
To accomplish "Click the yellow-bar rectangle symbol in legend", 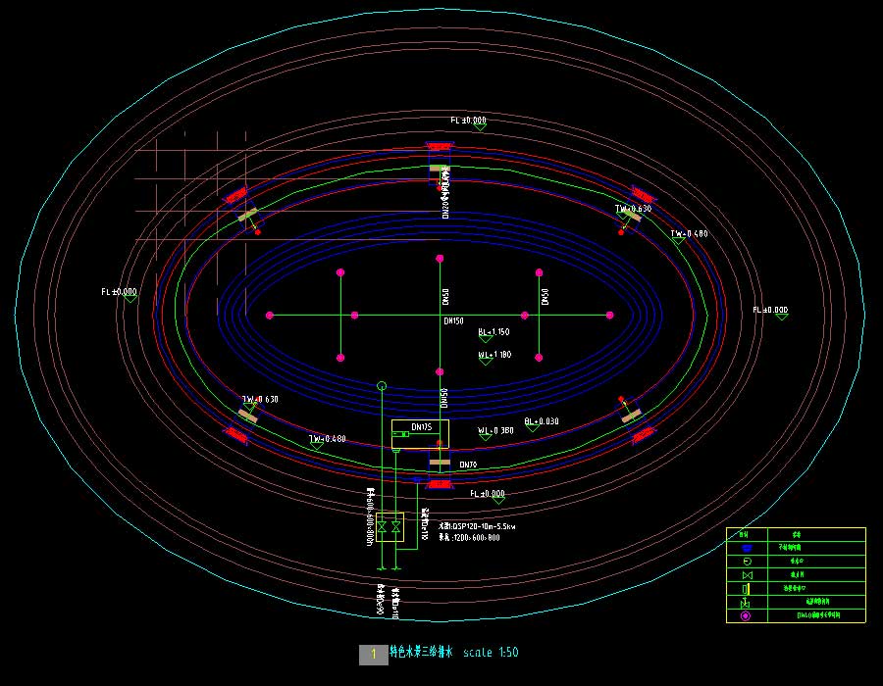I will 745,589.
